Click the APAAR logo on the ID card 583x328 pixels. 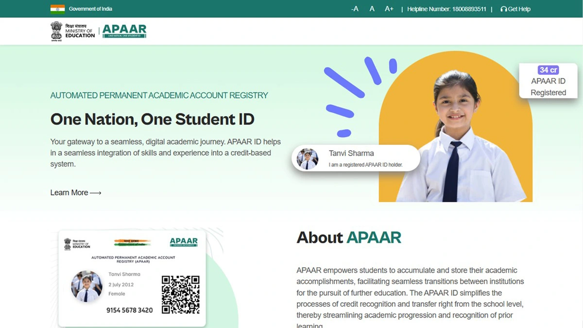[x=184, y=242]
